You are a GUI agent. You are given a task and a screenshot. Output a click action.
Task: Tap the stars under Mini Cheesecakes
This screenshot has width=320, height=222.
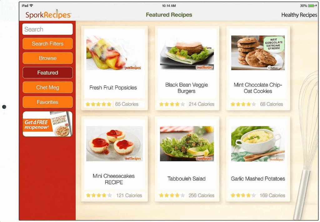tap(99, 195)
